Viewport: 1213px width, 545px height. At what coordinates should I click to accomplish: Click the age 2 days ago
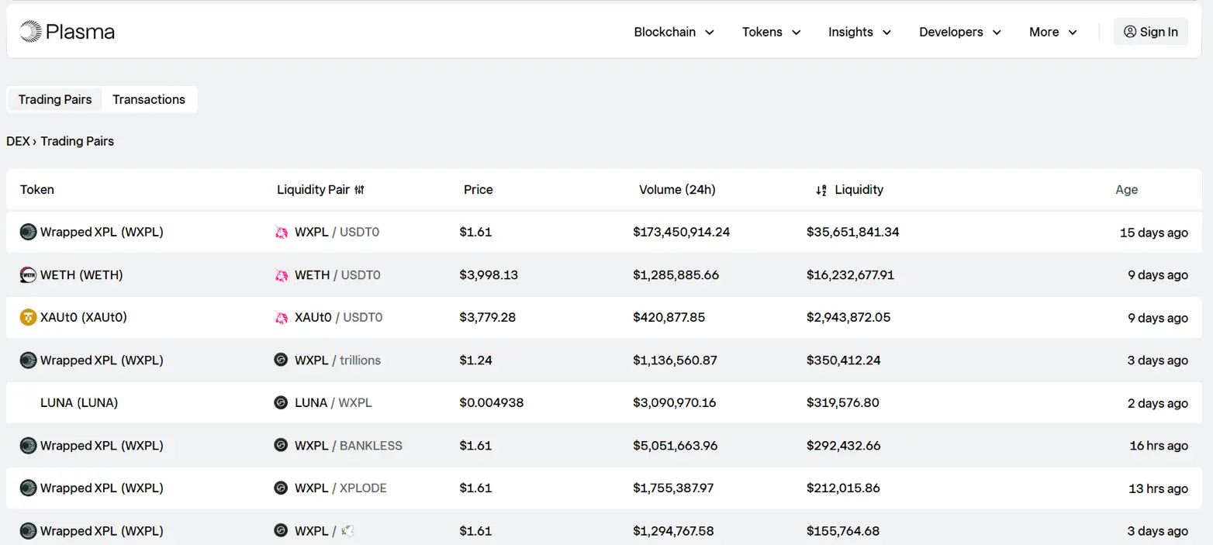pyautogui.click(x=1157, y=403)
